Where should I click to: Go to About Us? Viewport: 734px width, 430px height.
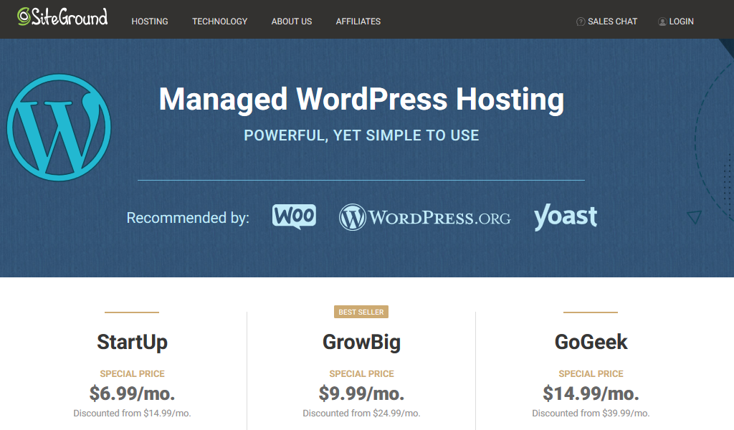point(292,21)
